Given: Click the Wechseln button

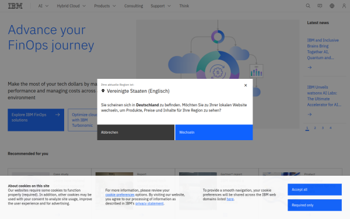Looking at the screenshot, I should (x=214, y=133).
